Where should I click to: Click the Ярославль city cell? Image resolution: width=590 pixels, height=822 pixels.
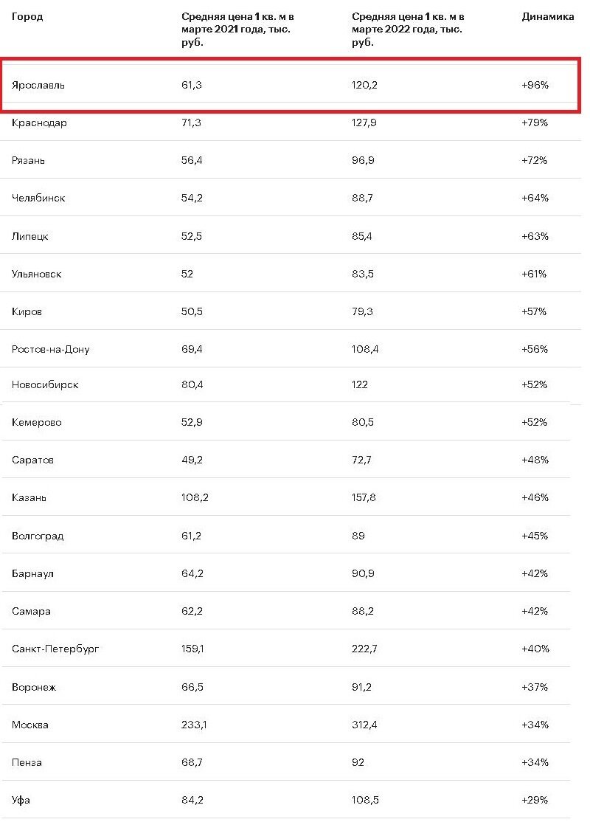coord(38,85)
